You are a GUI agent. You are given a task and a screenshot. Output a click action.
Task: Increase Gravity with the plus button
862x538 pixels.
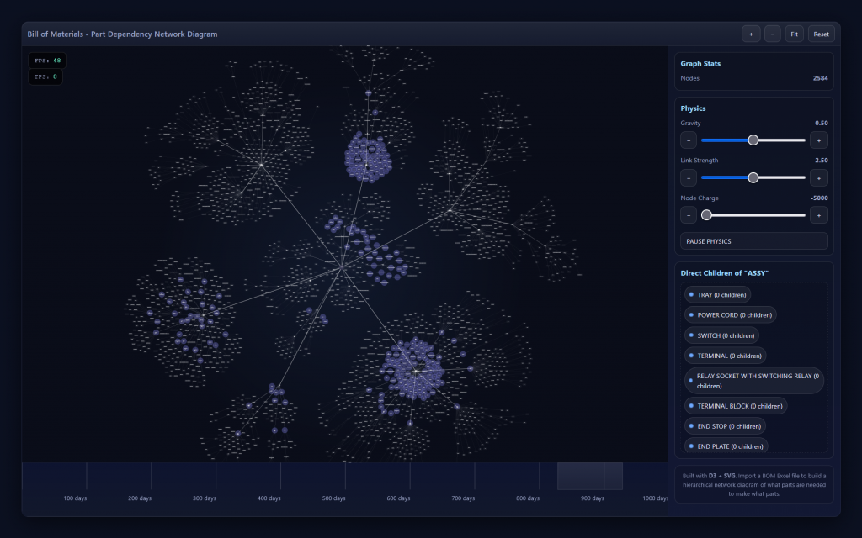click(818, 140)
